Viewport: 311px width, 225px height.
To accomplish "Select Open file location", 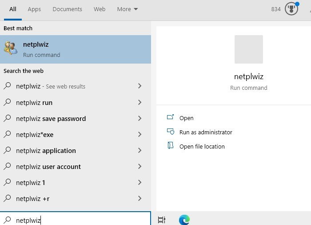I will coord(202,147).
